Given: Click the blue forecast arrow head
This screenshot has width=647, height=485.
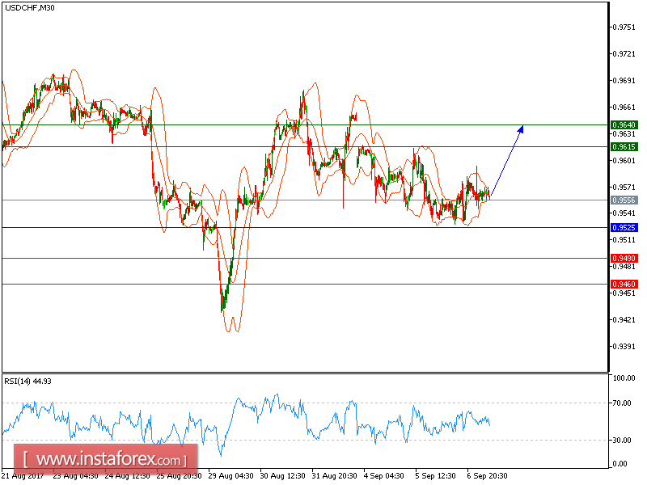Looking at the screenshot, I should (x=522, y=128).
